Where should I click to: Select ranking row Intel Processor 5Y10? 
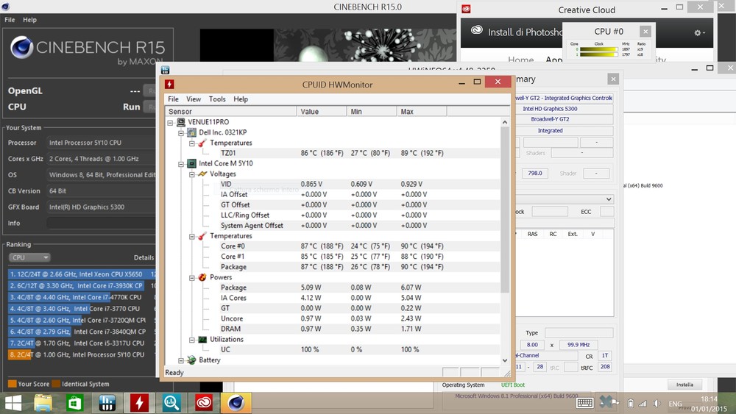coord(82,355)
